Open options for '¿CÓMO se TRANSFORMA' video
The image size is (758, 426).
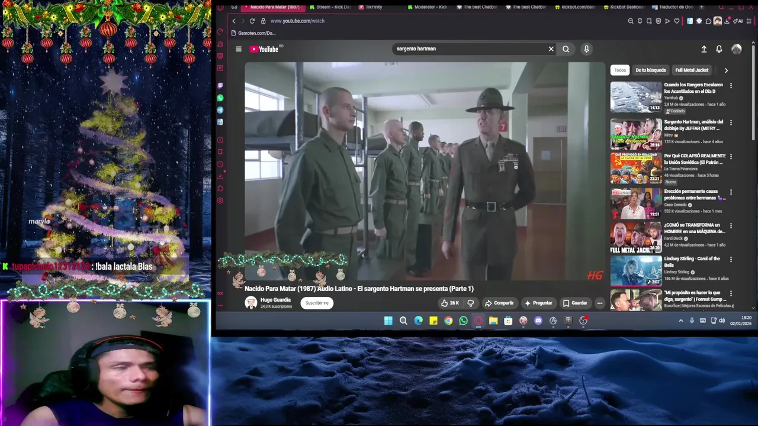tap(731, 226)
